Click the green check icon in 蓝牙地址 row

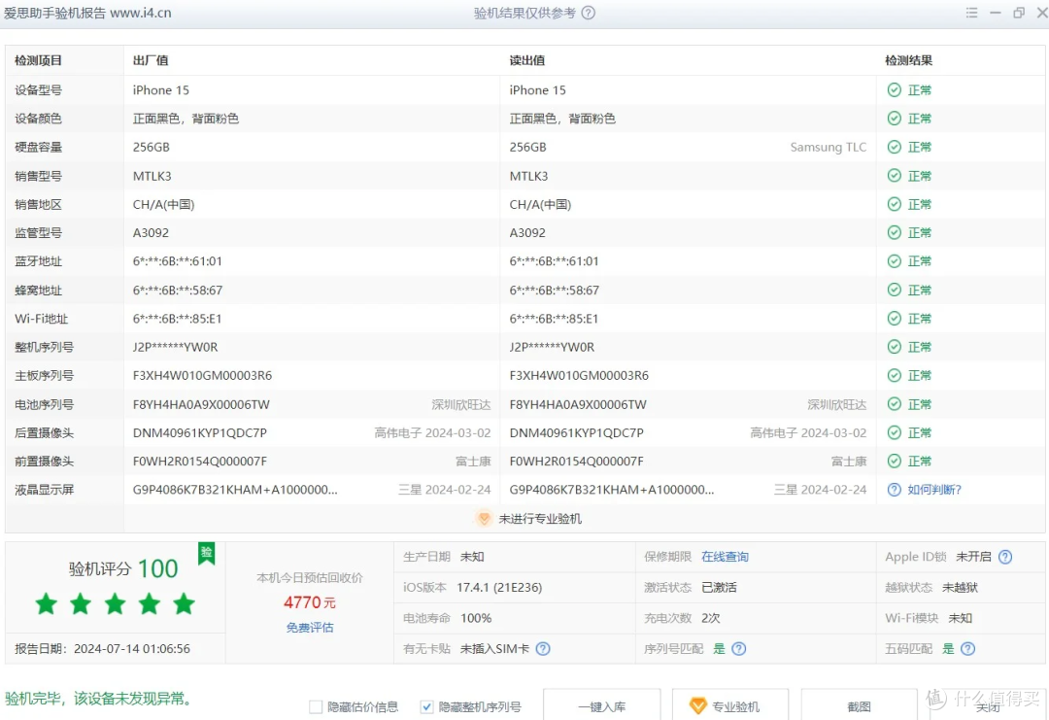[894, 261]
